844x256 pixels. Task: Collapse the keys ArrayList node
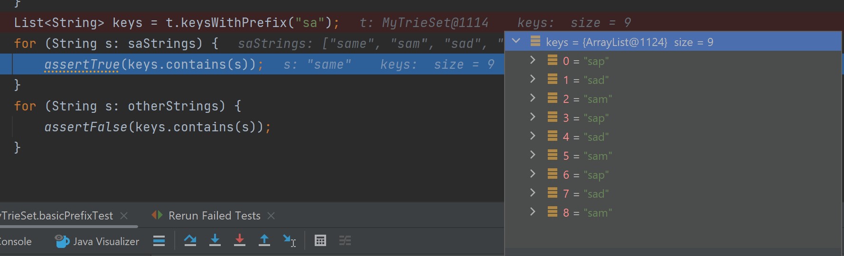coord(516,42)
